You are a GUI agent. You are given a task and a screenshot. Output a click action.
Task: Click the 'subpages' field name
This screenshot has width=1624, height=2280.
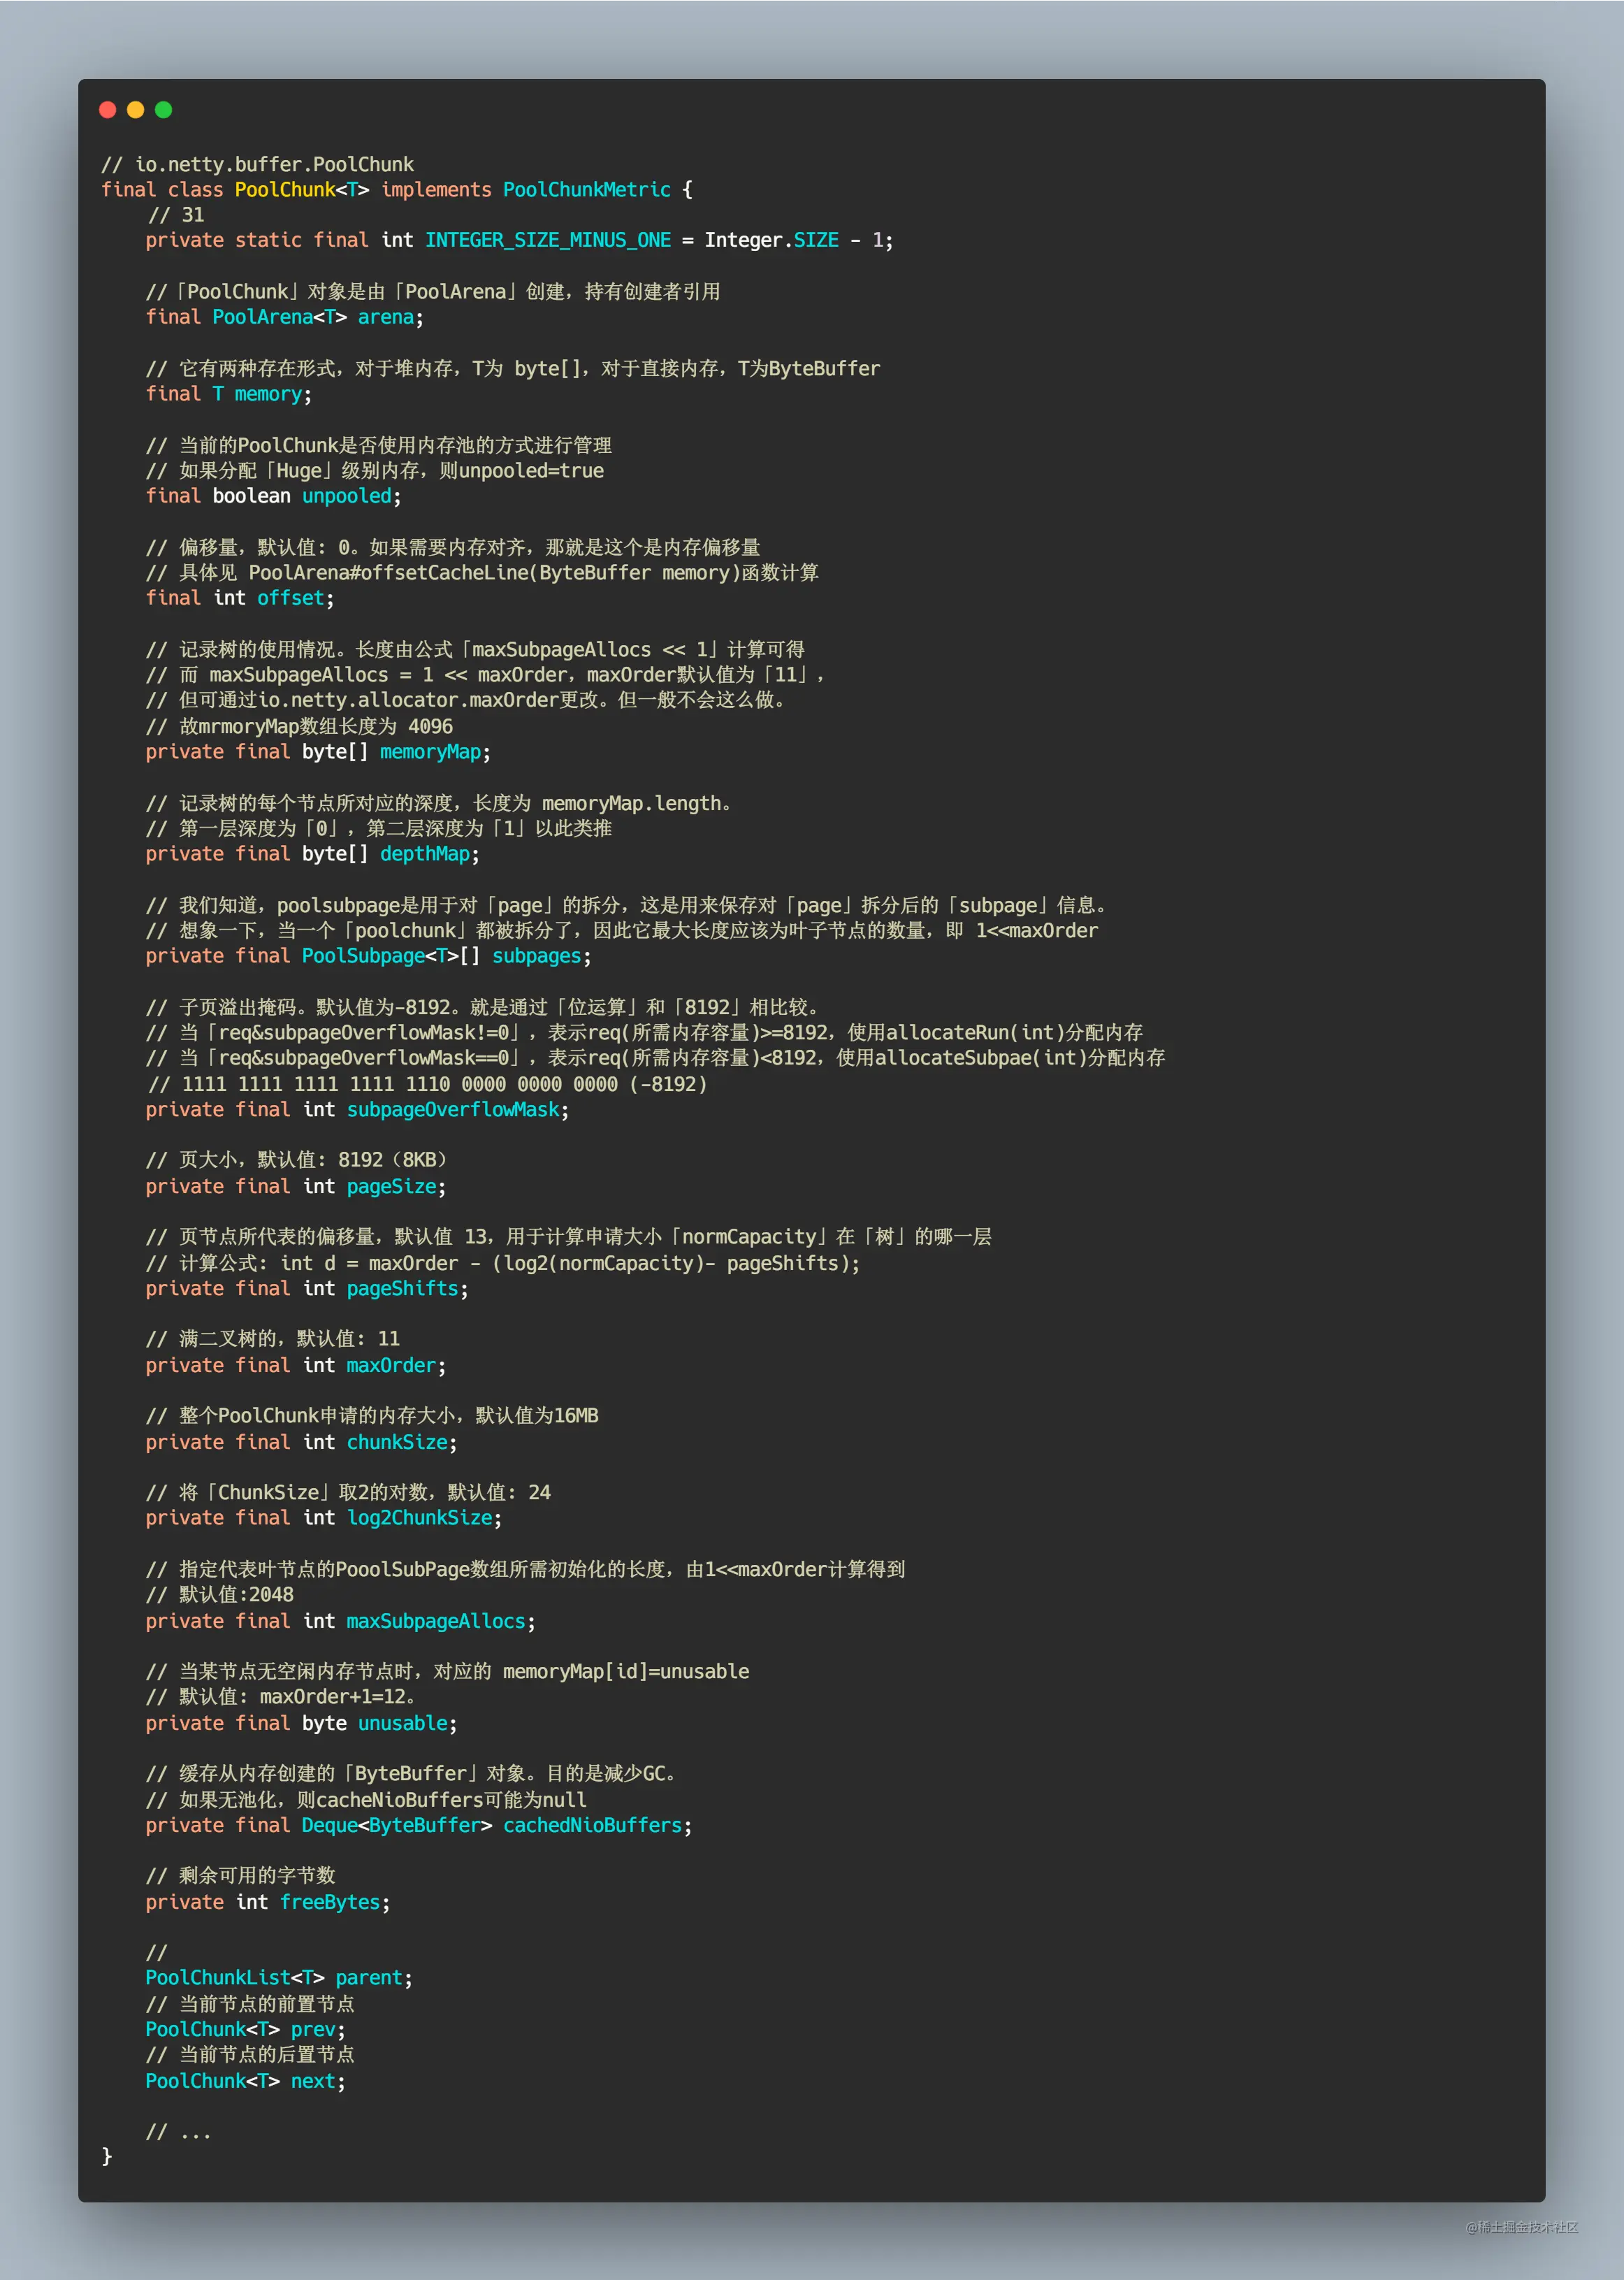tap(537, 956)
